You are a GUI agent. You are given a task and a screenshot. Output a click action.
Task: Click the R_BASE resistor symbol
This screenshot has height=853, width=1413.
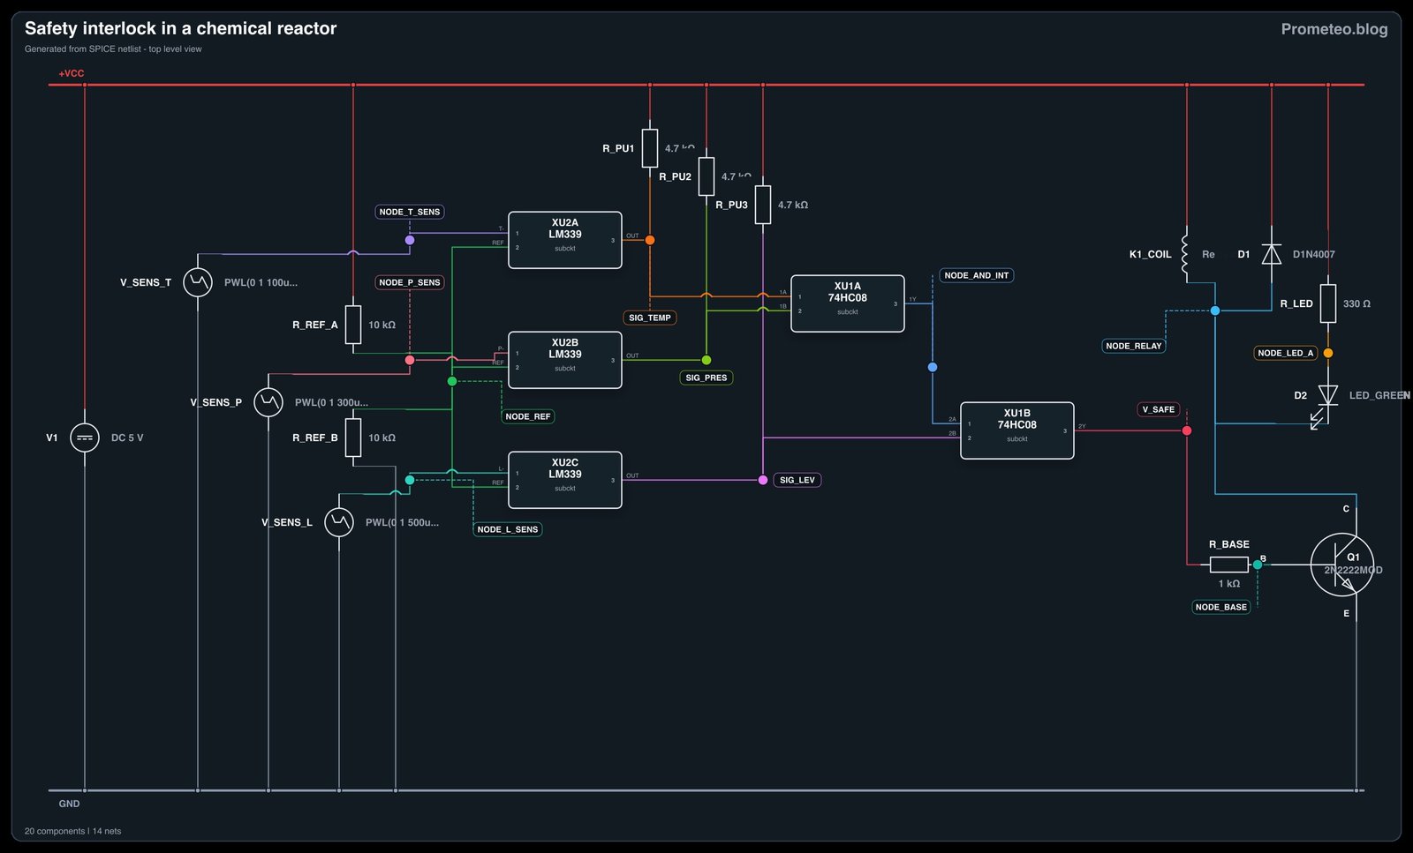pos(1229,565)
